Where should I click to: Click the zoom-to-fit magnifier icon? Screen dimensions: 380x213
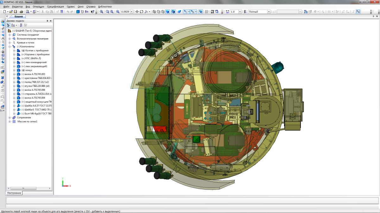(101, 12)
